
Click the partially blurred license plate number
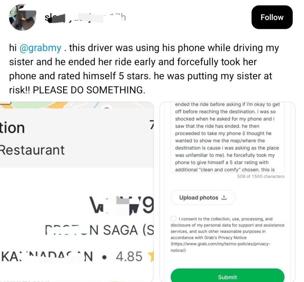coord(122,205)
